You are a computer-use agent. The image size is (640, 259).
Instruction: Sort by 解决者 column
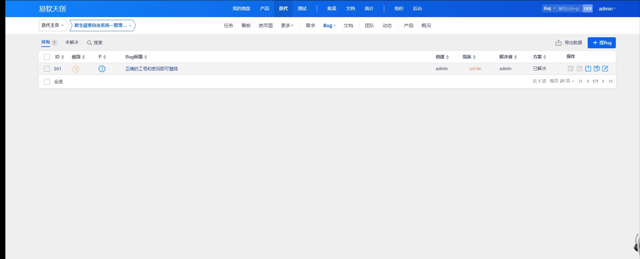tap(516, 57)
